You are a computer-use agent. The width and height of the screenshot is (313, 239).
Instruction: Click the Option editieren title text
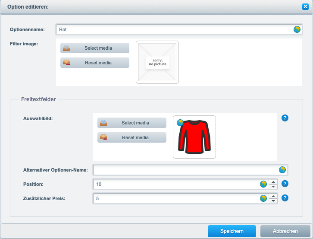[28, 7]
